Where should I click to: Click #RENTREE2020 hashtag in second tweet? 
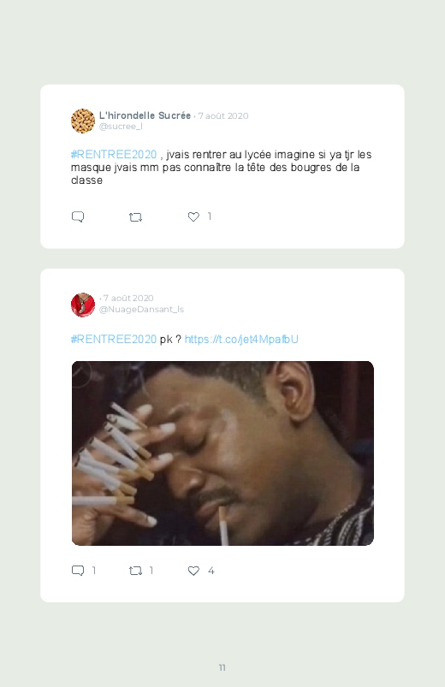point(114,339)
